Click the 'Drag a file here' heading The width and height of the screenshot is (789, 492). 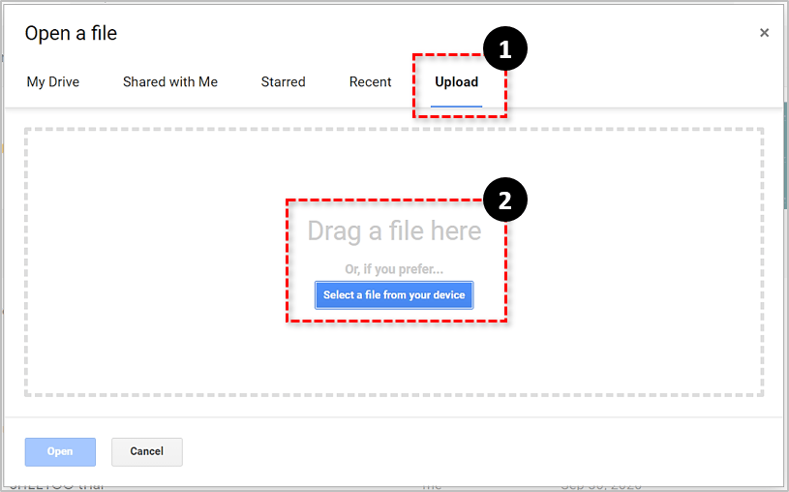(394, 231)
